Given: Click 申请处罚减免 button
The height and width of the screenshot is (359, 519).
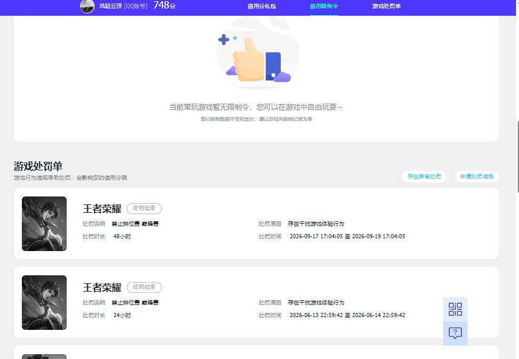Looking at the screenshot, I should (477, 176).
